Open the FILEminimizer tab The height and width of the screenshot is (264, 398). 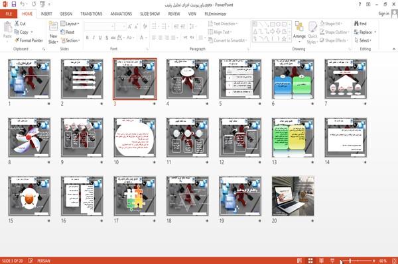[215, 14]
